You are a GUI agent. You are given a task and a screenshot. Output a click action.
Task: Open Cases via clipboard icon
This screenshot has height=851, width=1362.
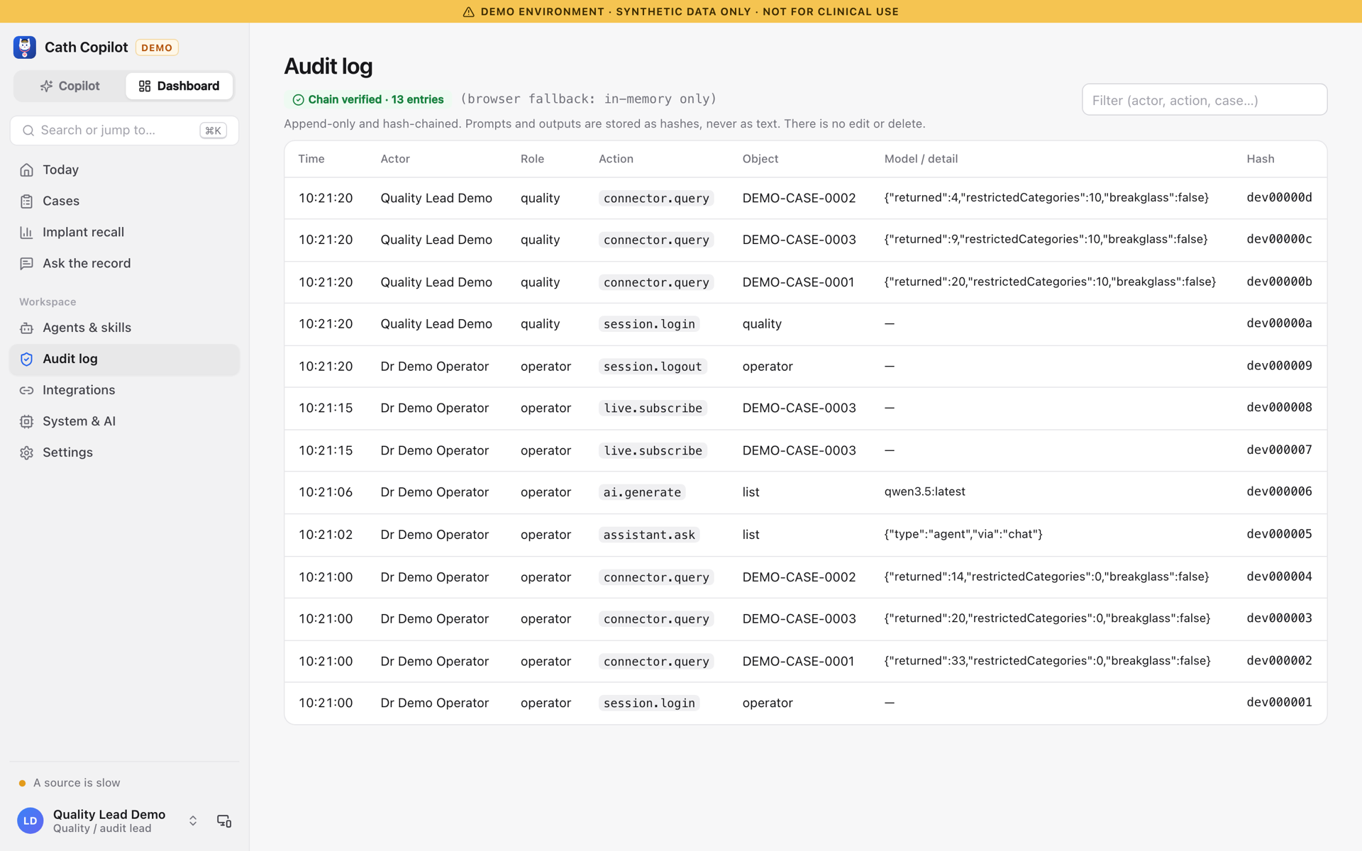tap(27, 201)
